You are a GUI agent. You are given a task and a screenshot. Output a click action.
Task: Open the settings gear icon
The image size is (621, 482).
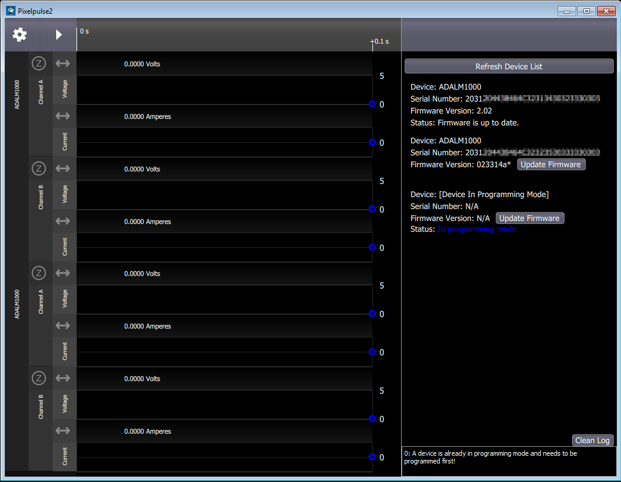20,35
